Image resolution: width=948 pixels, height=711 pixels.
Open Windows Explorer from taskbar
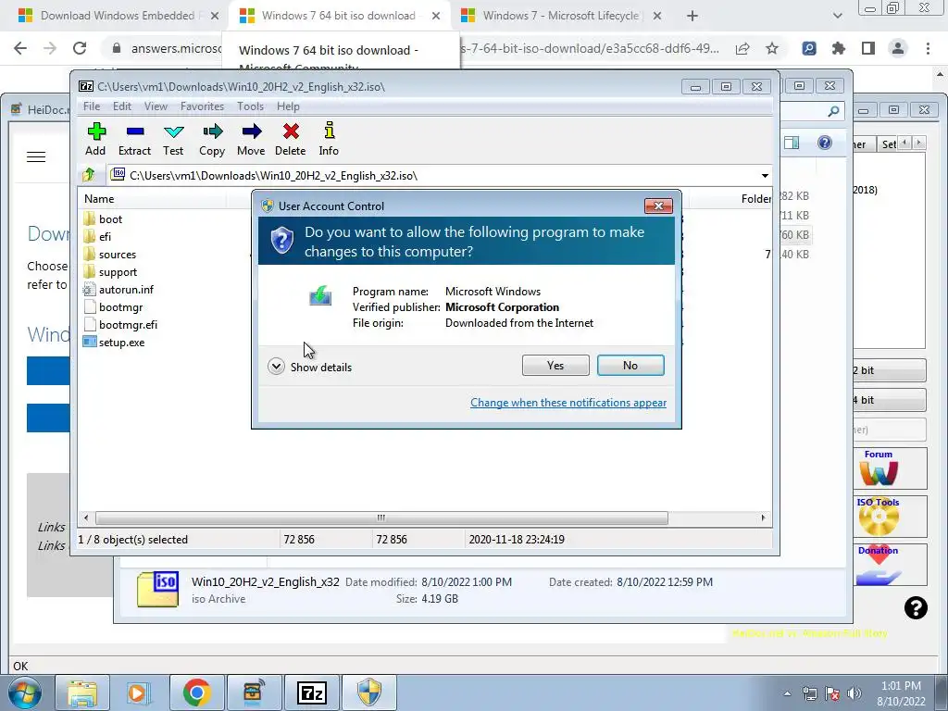[81, 693]
